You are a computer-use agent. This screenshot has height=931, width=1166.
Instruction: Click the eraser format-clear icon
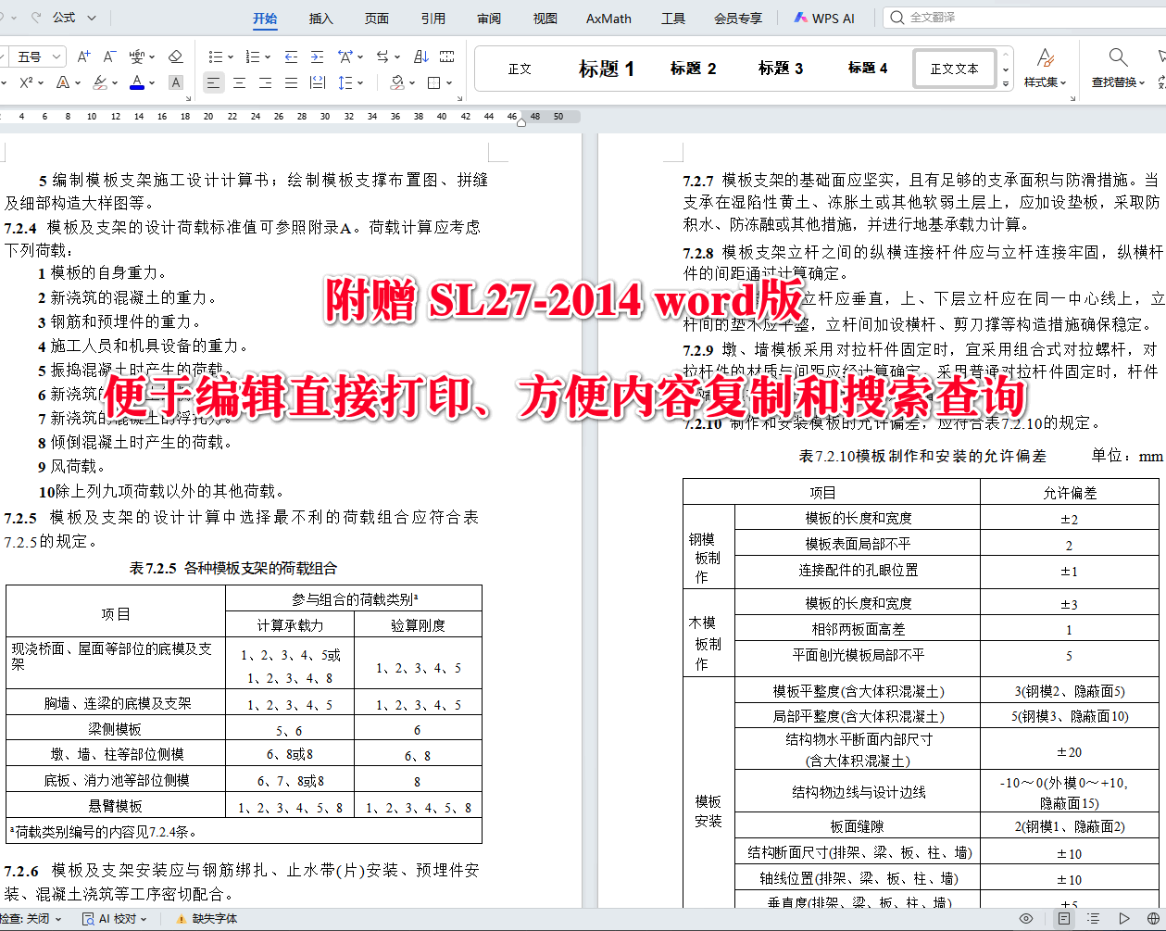175,56
